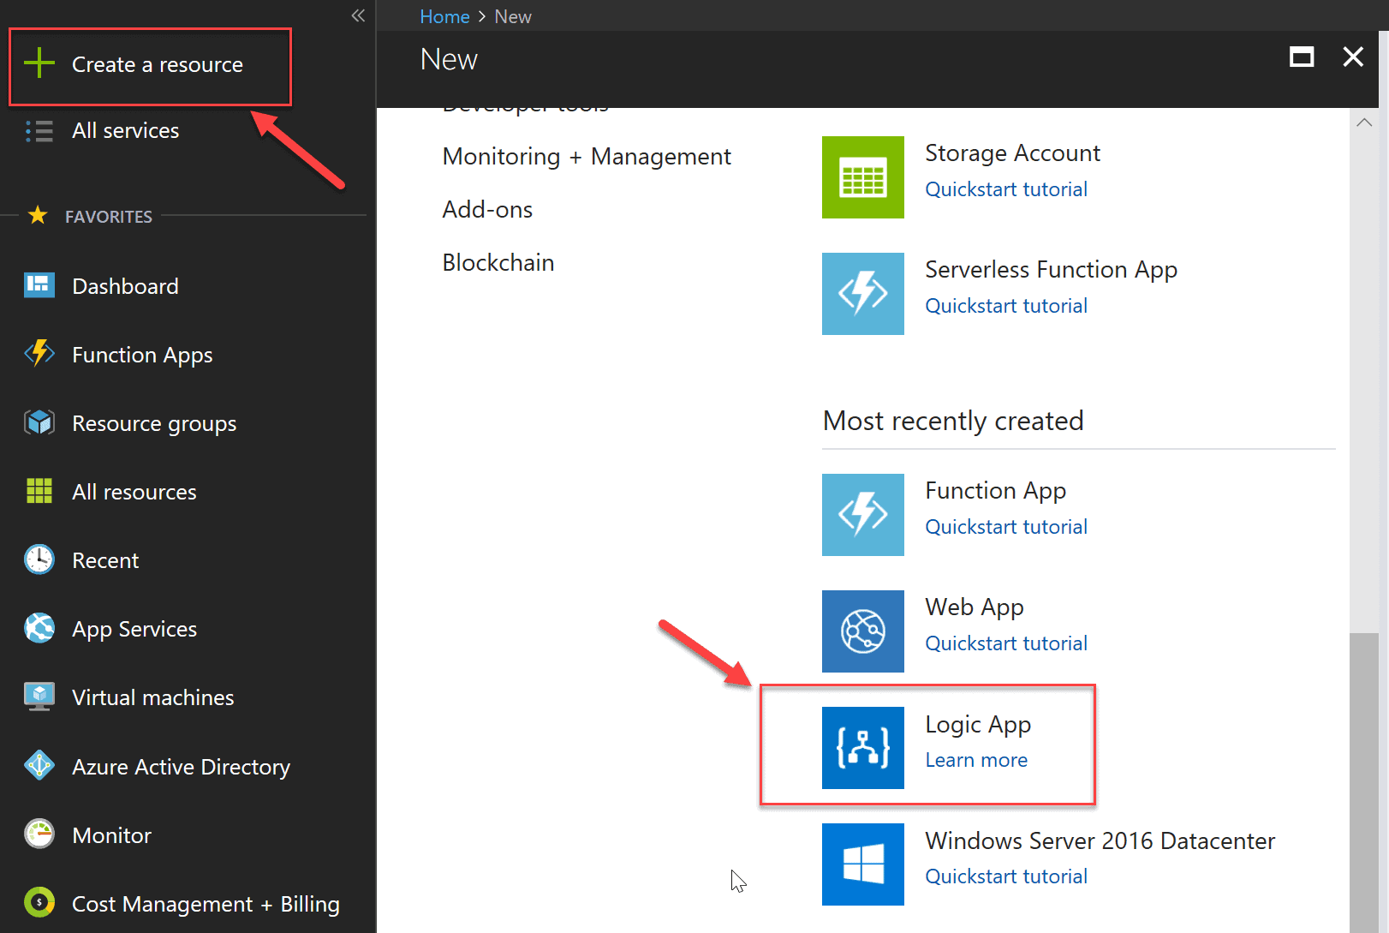Open Function App Quickstart tutorial link
The height and width of the screenshot is (933, 1389).
point(1006,527)
